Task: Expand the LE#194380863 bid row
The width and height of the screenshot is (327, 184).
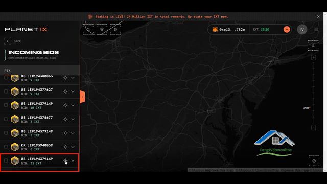Action: [x=73, y=78]
